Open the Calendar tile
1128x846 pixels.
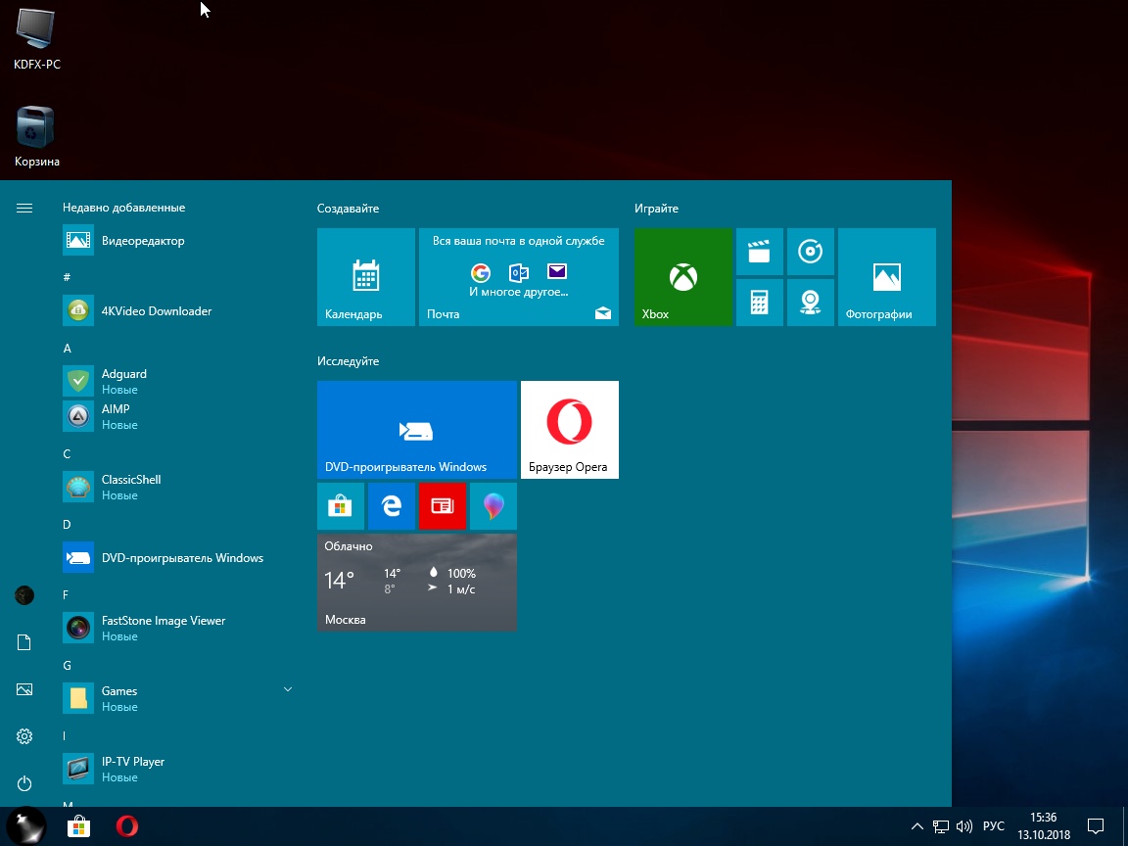[x=365, y=277]
